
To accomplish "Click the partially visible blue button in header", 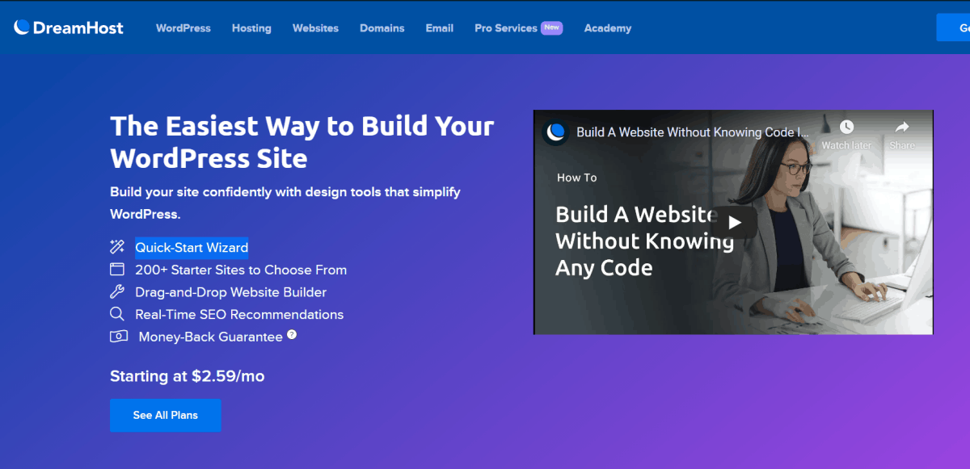I will (953, 27).
